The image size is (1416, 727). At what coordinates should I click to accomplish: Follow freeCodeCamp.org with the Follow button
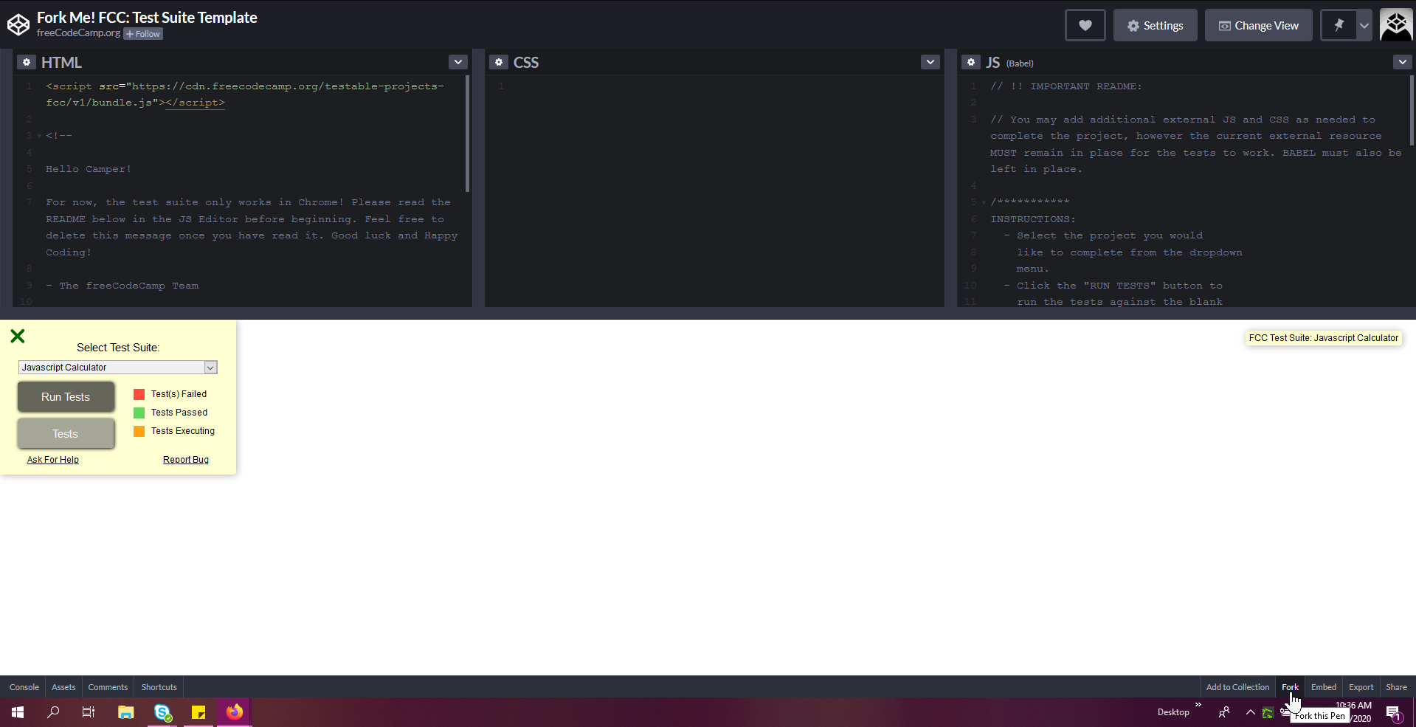(x=143, y=34)
